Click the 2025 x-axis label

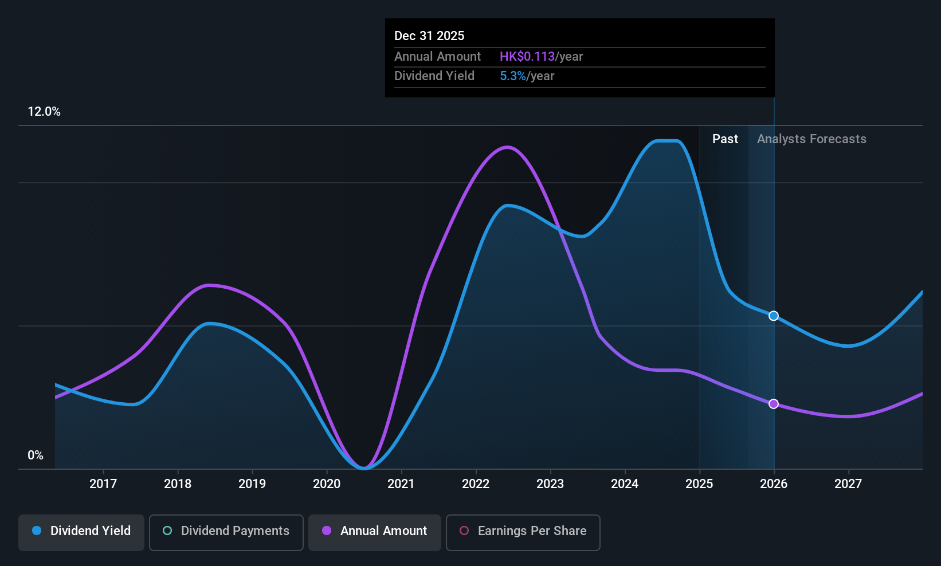pos(699,484)
